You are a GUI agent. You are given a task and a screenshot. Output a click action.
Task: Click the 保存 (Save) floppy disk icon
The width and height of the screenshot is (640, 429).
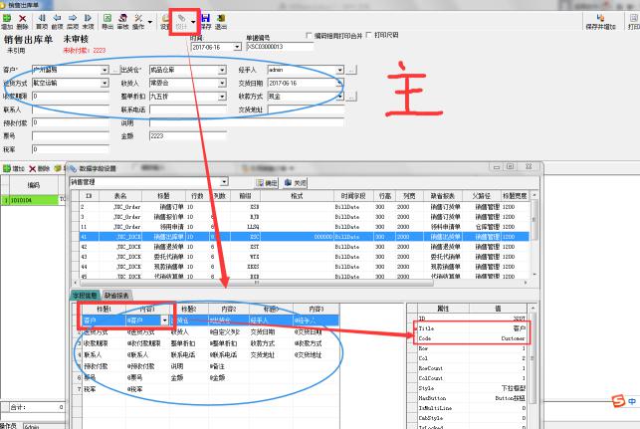point(204,21)
